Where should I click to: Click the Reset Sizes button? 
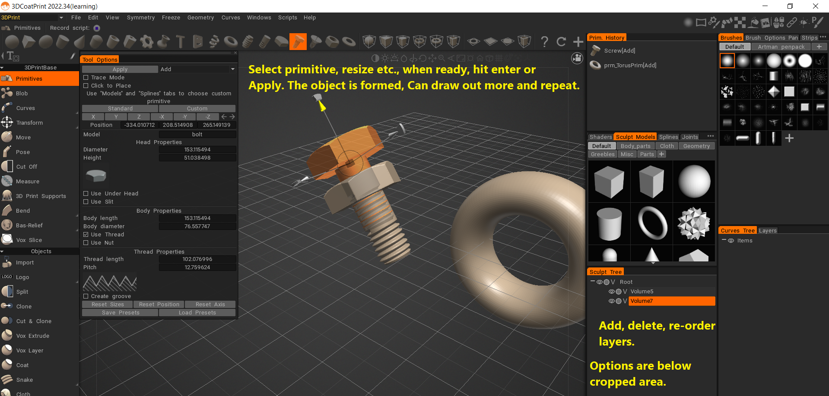108,305
